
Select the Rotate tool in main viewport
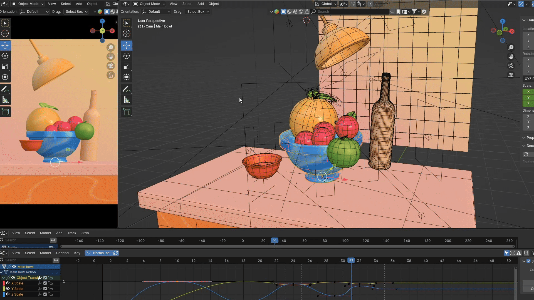click(x=127, y=56)
